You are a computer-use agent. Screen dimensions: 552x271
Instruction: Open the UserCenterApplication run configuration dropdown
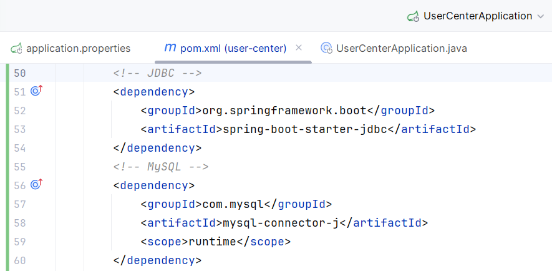pyautogui.click(x=477, y=16)
